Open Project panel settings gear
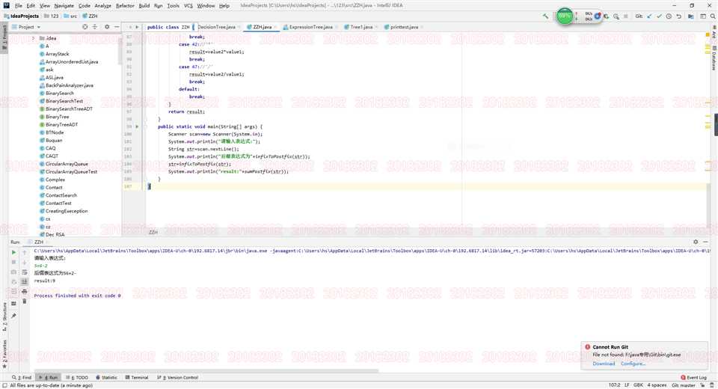This screenshot has height=389, width=718. pos(107,27)
